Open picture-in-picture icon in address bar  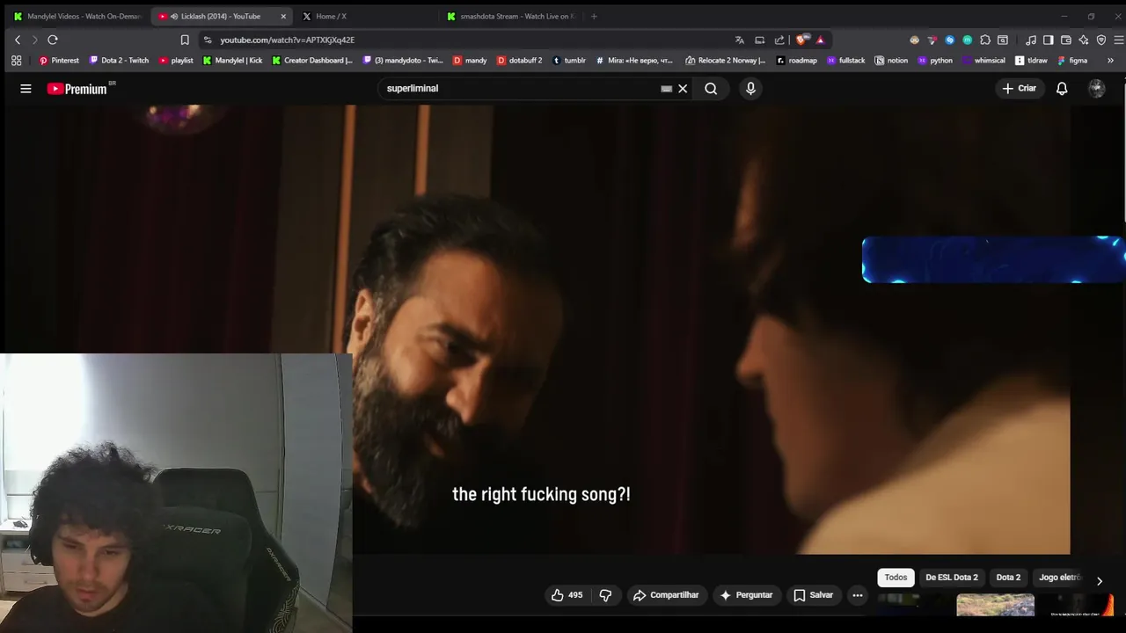(x=760, y=40)
